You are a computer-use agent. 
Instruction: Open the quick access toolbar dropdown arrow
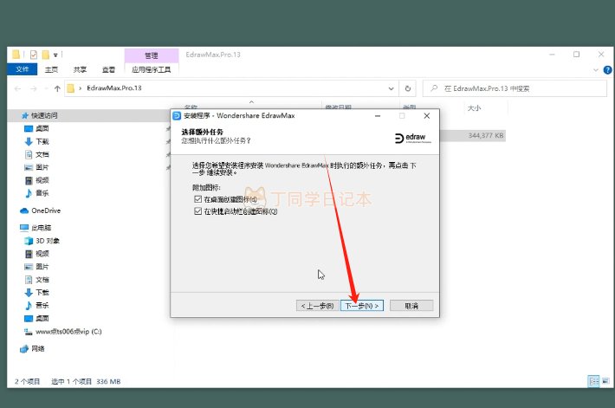pos(55,55)
